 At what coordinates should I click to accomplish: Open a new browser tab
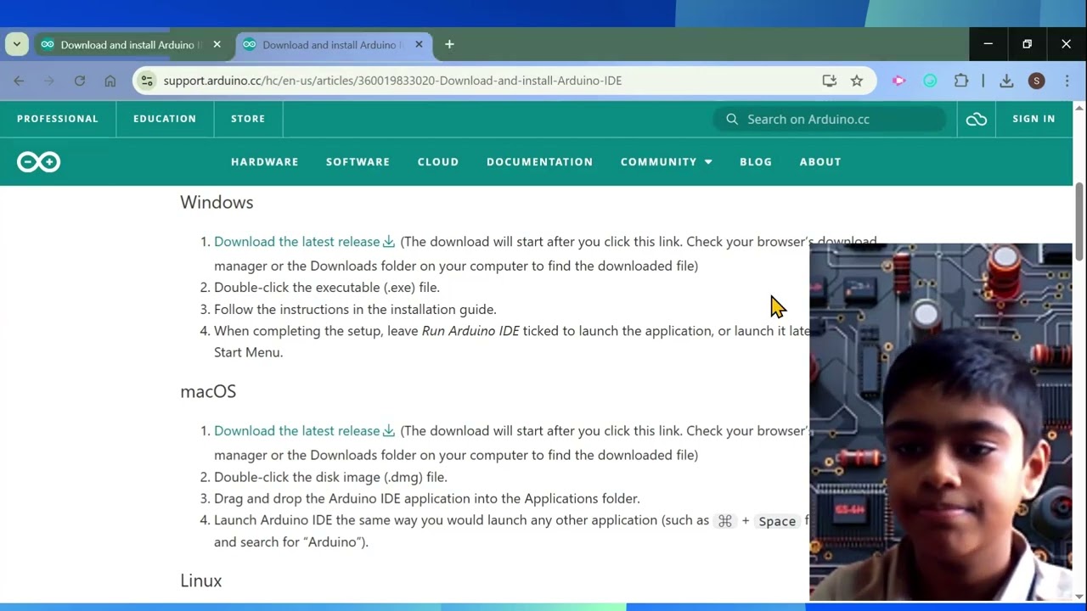tap(449, 44)
